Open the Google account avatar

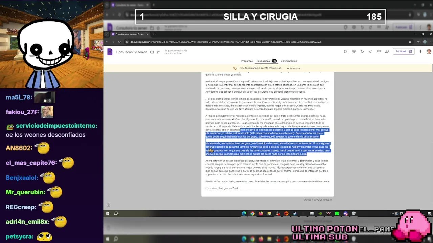429,51
